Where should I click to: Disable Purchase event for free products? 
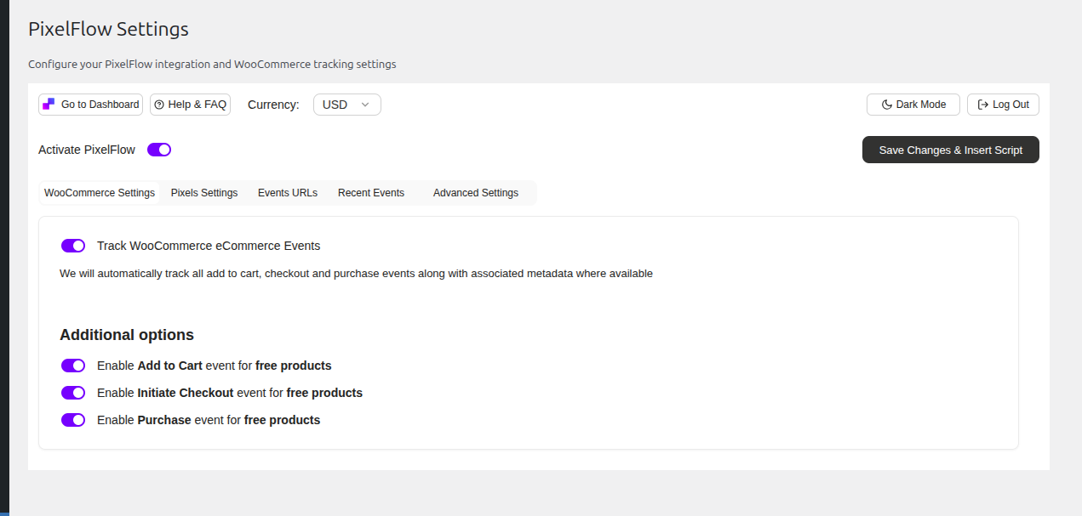click(x=73, y=419)
